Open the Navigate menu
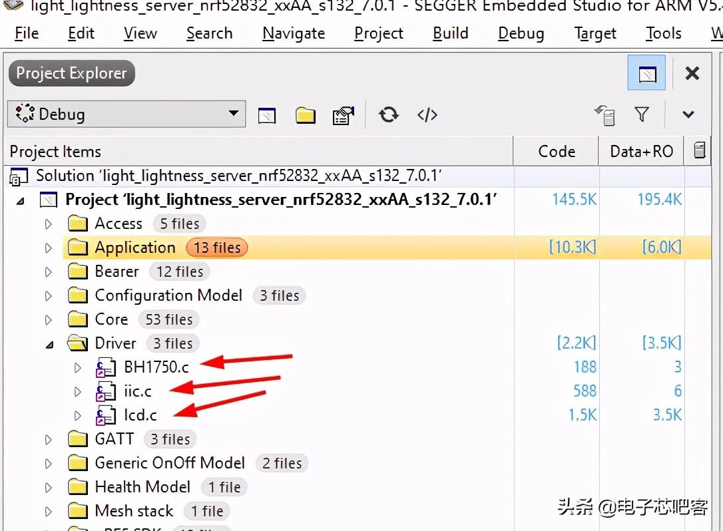Image resolution: width=723 pixels, height=531 pixels. [x=294, y=33]
